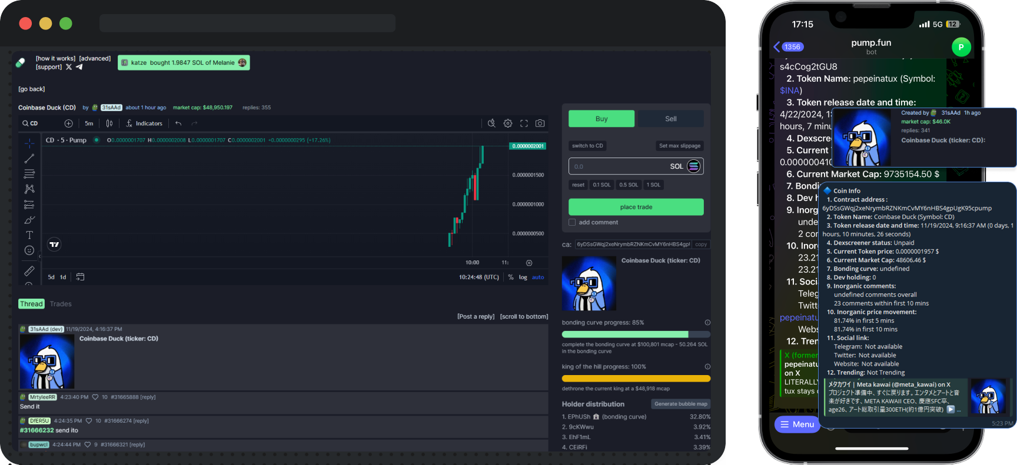The height and width of the screenshot is (465, 1017).
Task: Take a chart snapshot with camera icon
Action: point(540,123)
